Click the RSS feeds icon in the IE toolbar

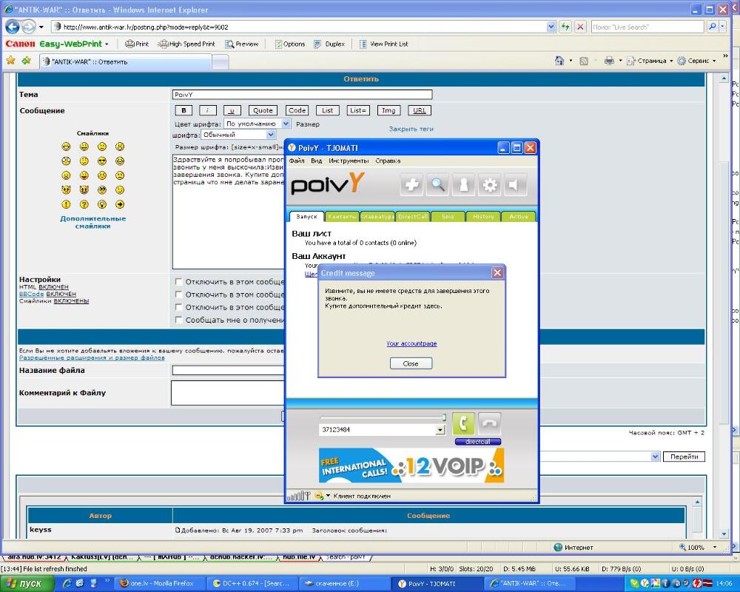pyautogui.click(x=584, y=61)
